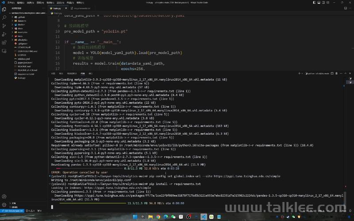This screenshot has width=354, height=221.
Task: Expand the ultralytics folder
Action: 23,40
